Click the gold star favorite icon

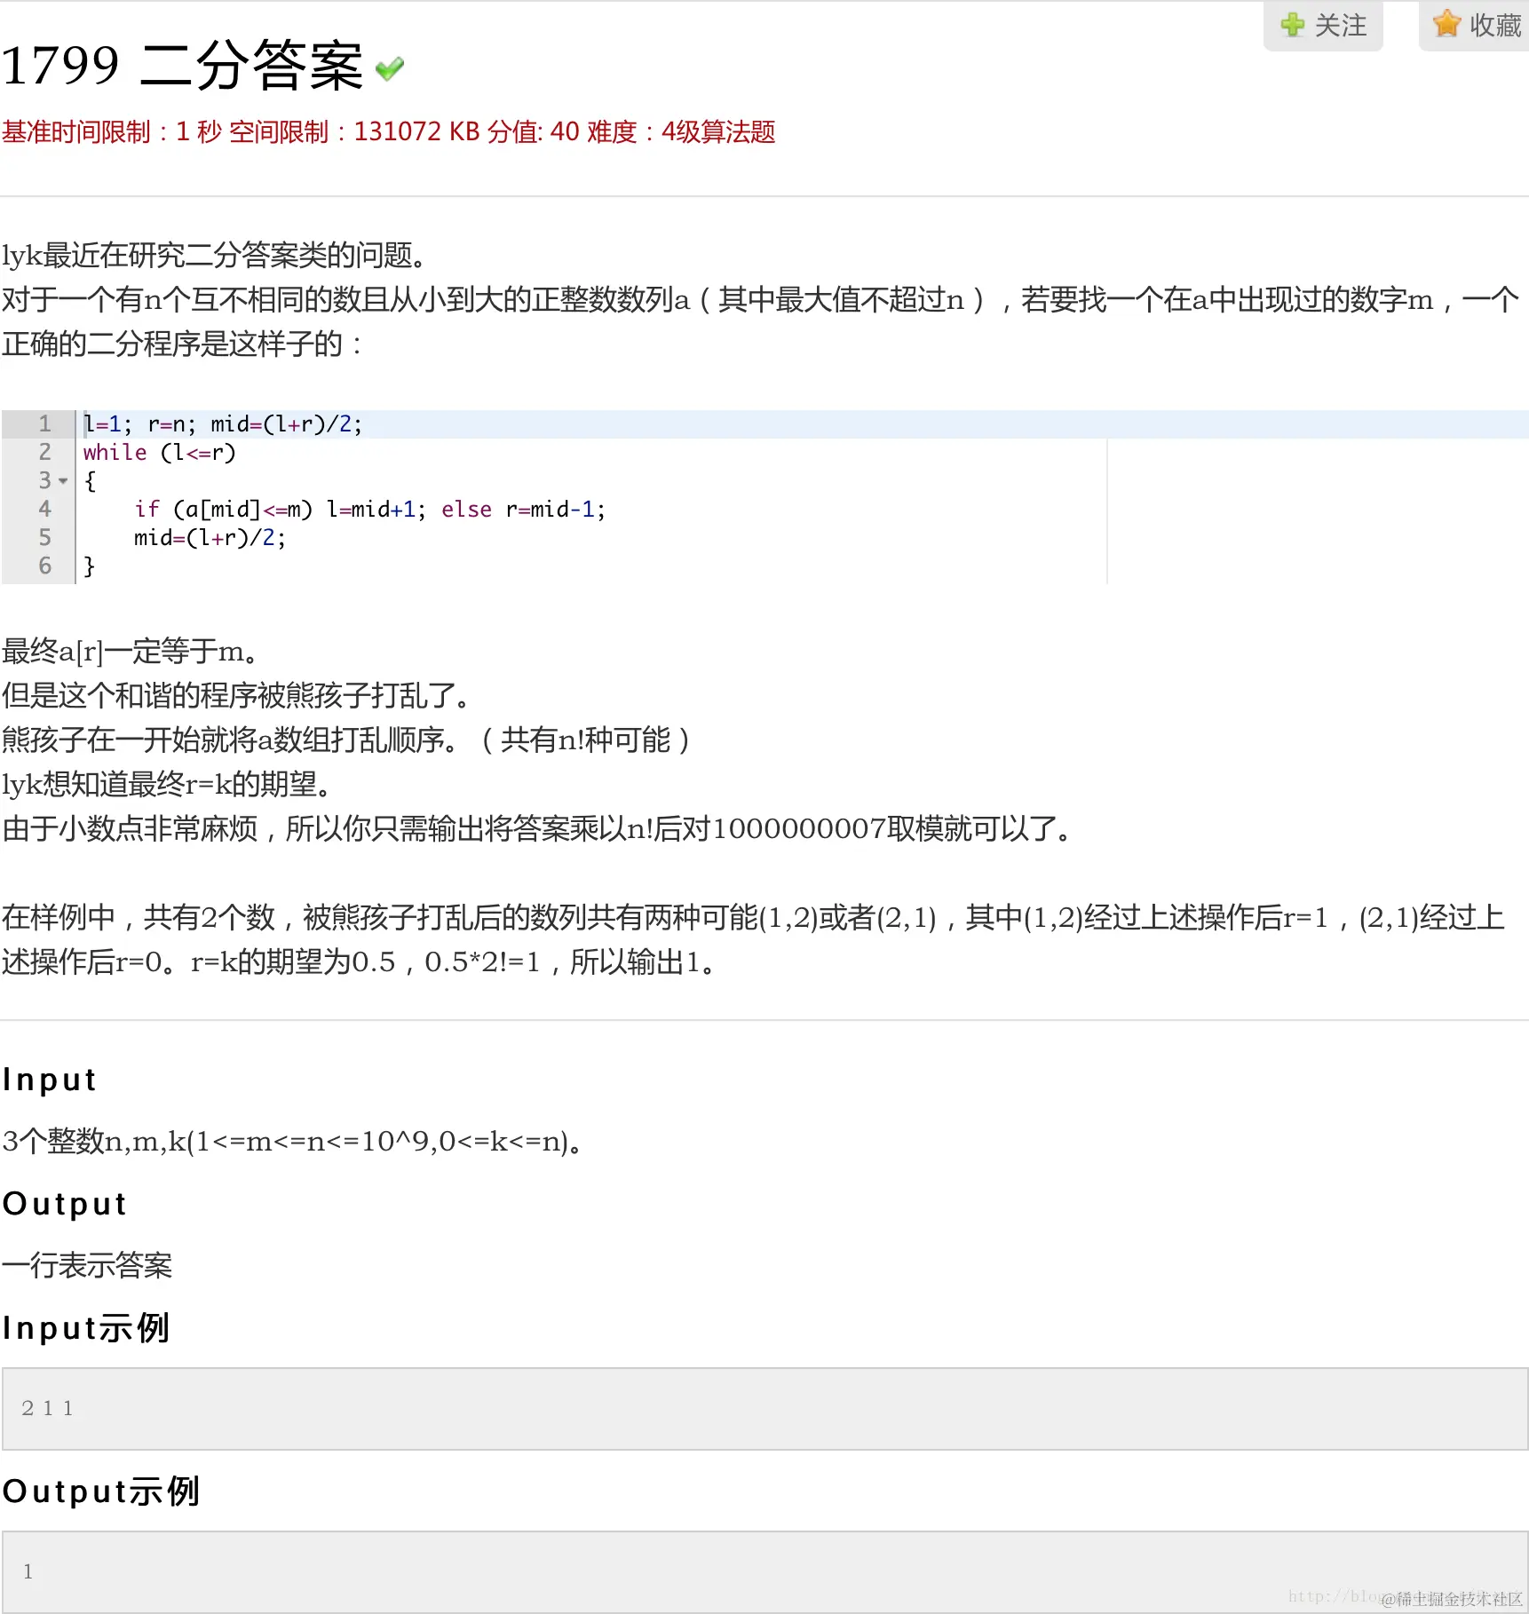click(x=1446, y=24)
